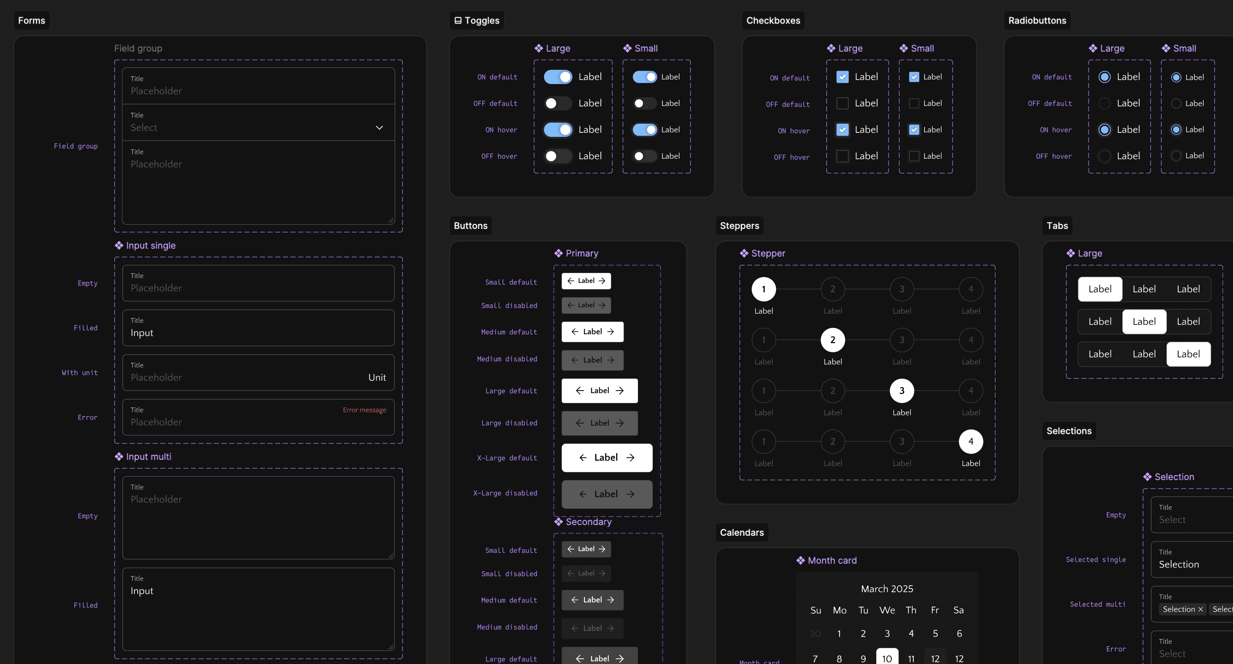Click diamond icon next to Secondary heading
The width and height of the screenshot is (1233, 664).
pyautogui.click(x=559, y=522)
